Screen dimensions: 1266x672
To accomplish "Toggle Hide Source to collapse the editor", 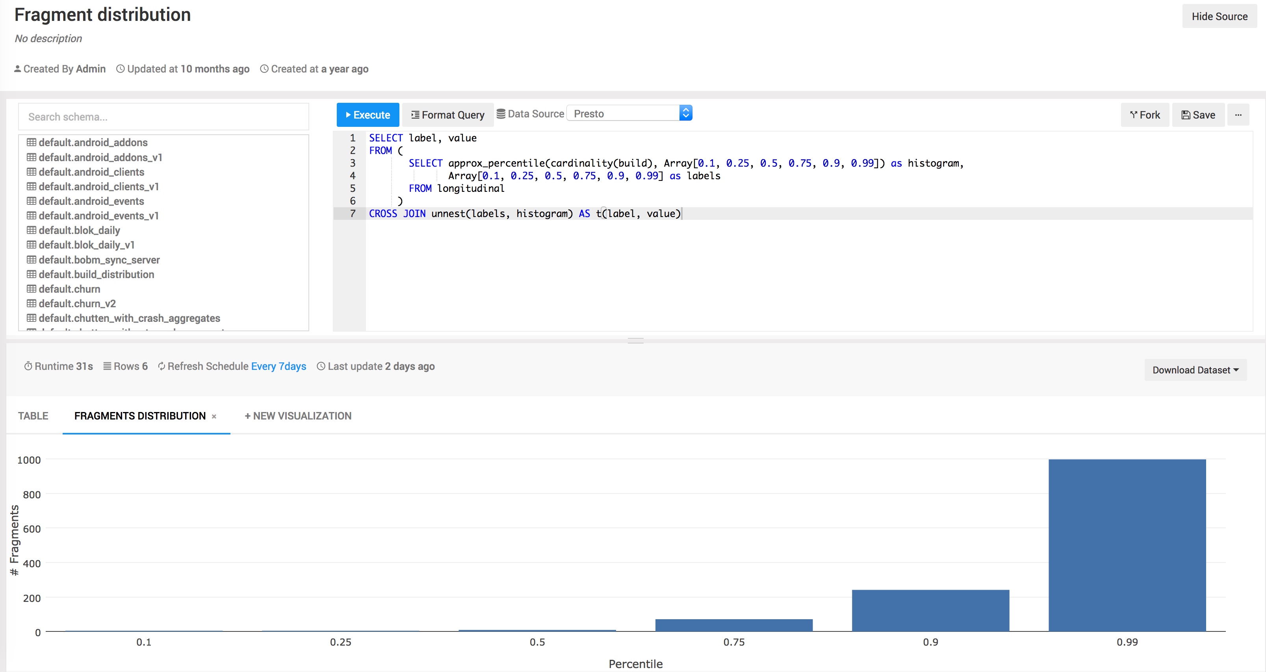I will [x=1219, y=16].
